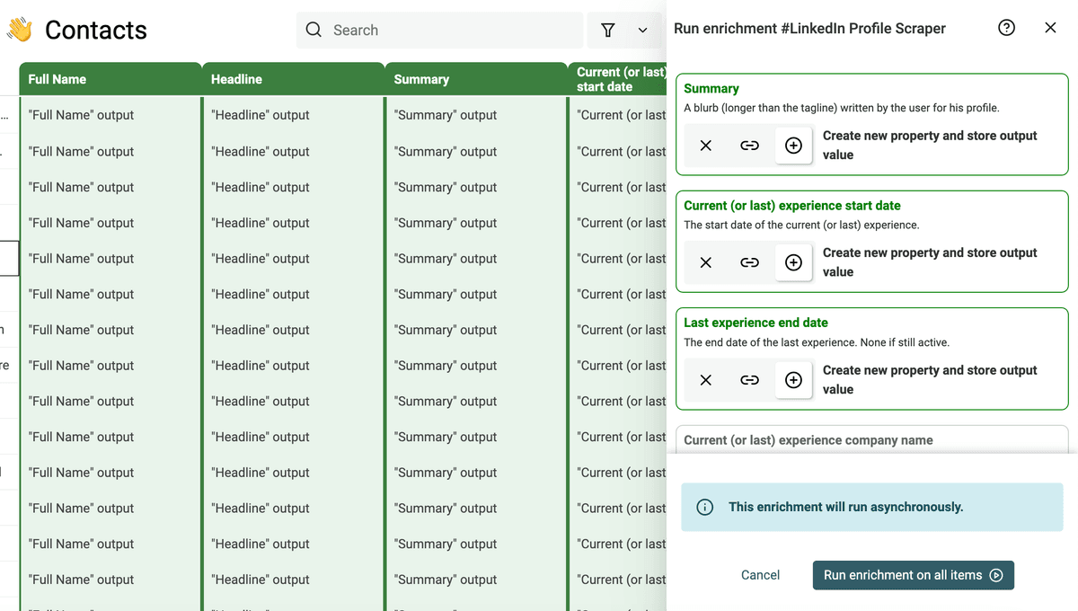Click the Full Name column header
The height and width of the screenshot is (611, 1078).
click(x=111, y=79)
